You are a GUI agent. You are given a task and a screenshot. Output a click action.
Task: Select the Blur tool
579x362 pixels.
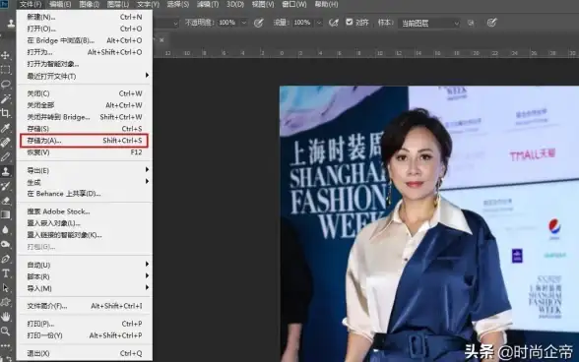pos(6,229)
